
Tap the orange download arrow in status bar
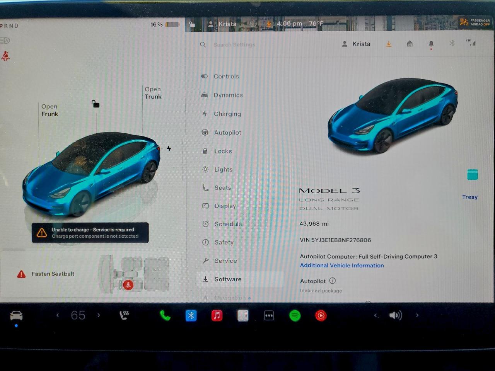268,24
